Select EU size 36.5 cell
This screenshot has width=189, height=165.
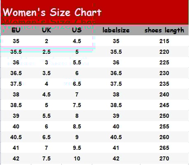[x=16, y=73]
